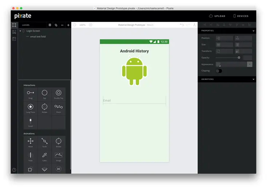The width and height of the screenshot is (267, 189).
Task: Click the Email field on canvas
Action: pyautogui.click(x=134, y=100)
